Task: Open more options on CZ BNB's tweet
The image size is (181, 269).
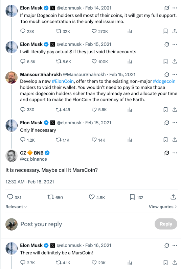Action: click(175, 153)
